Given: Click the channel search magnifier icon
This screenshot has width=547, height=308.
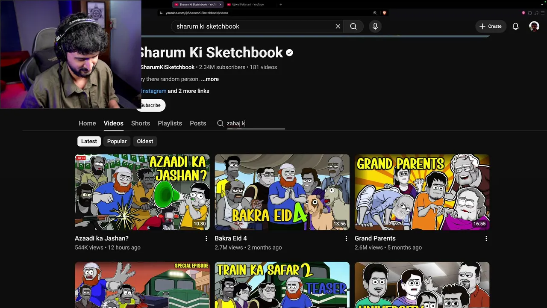Looking at the screenshot, I should [x=221, y=123].
